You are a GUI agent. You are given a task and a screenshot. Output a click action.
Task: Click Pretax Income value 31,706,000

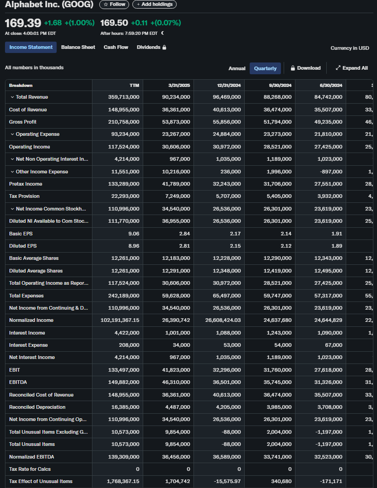click(x=278, y=184)
